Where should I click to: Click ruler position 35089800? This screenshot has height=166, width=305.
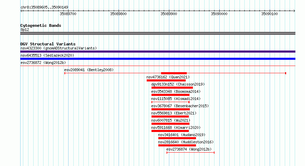pyautogui.click(x=118, y=14)
